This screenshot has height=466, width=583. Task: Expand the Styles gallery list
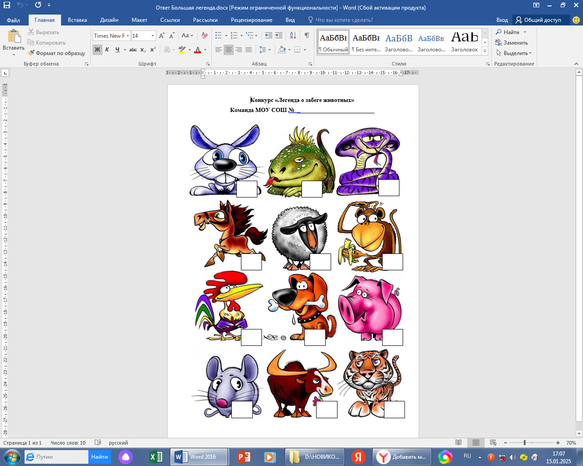coord(485,51)
